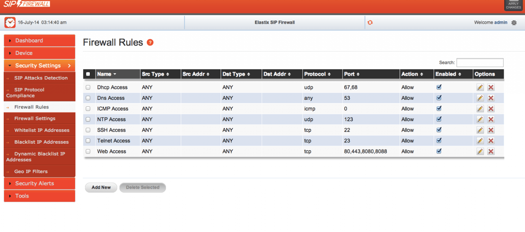
Task: Click the Firewall Rules help question icon
Action: (x=150, y=43)
